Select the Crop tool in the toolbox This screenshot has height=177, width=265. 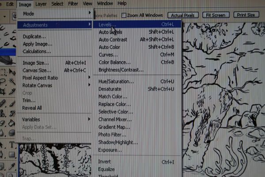3,92
